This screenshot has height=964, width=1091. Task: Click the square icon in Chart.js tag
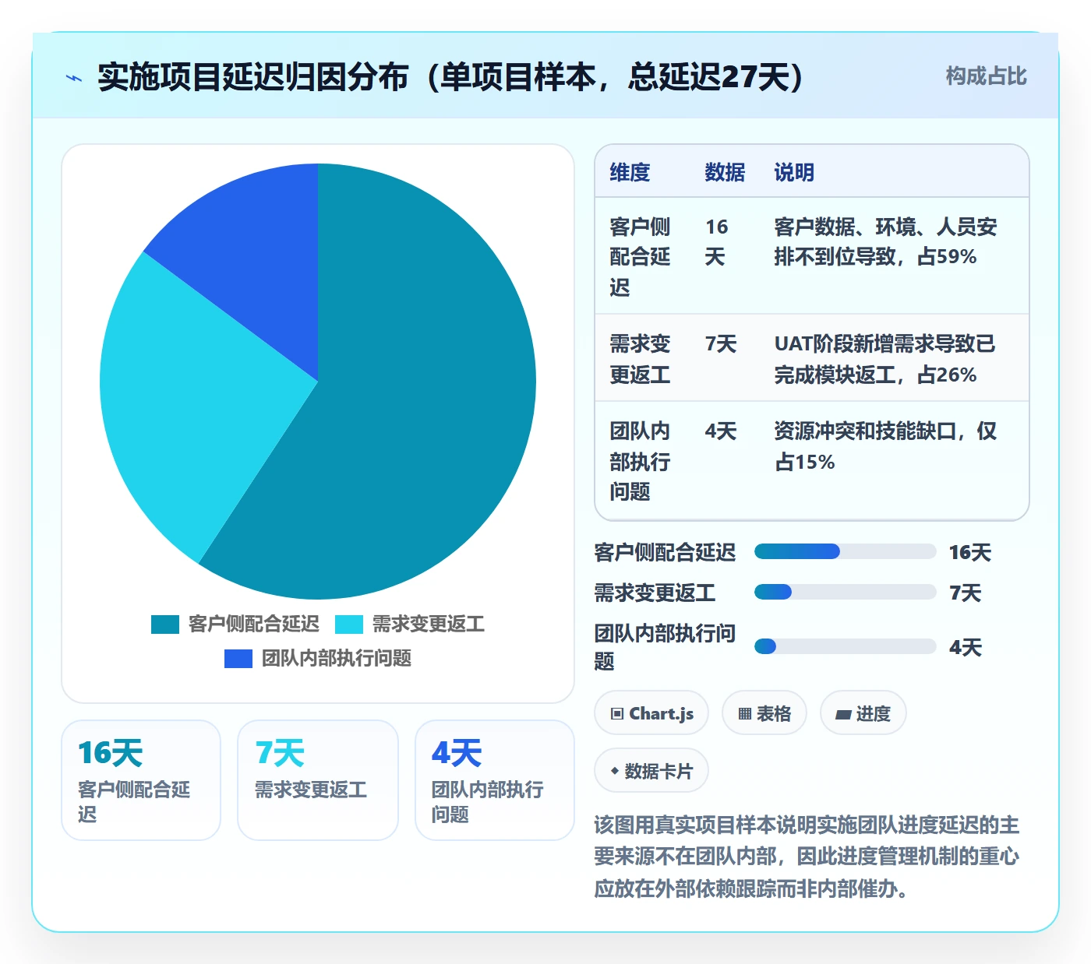point(617,714)
